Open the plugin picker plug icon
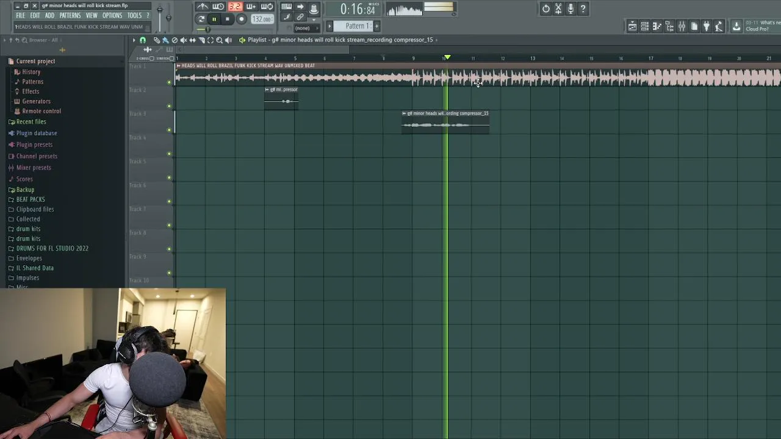This screenshot has height=439, width=781. coord(707,26)
